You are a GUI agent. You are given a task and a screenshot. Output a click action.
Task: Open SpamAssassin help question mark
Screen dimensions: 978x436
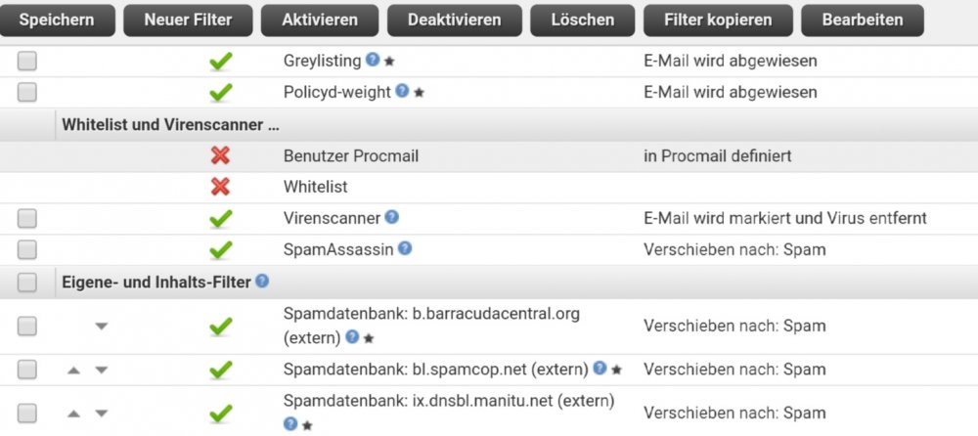point(405,248)
